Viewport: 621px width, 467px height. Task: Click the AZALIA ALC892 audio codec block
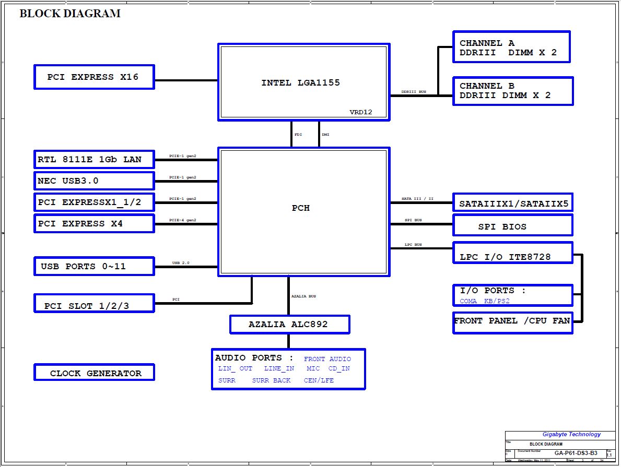[289, 325]
